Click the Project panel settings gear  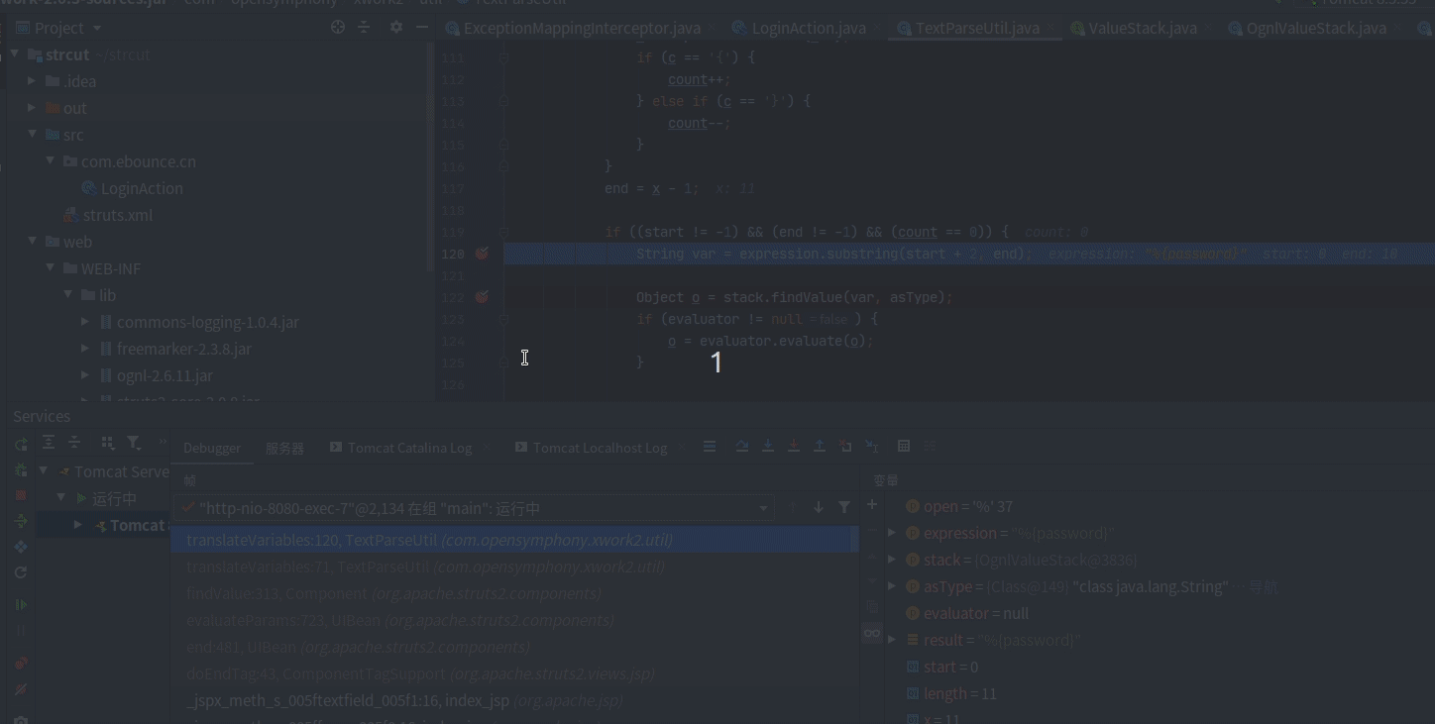396,28
